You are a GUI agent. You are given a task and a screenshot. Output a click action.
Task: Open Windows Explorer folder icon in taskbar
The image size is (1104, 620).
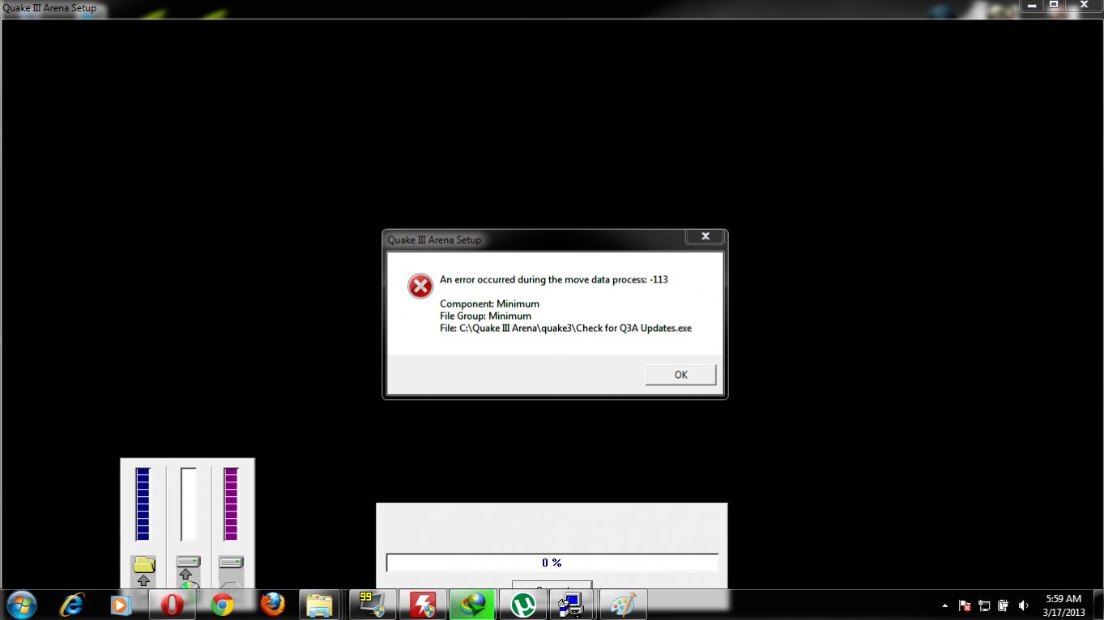pos(320,605)
